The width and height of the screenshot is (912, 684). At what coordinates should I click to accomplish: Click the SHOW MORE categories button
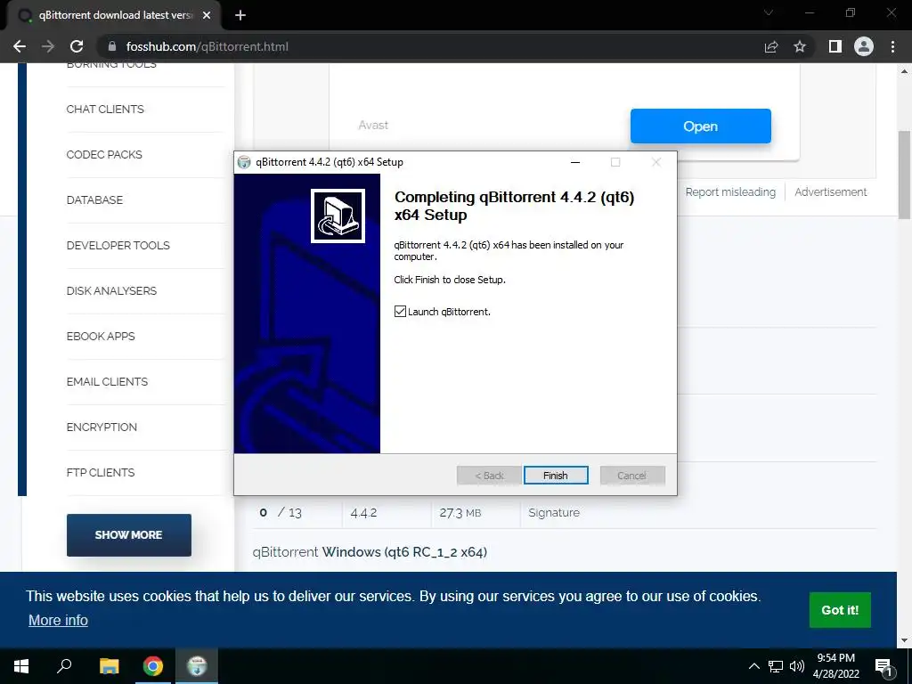(128, 534)
